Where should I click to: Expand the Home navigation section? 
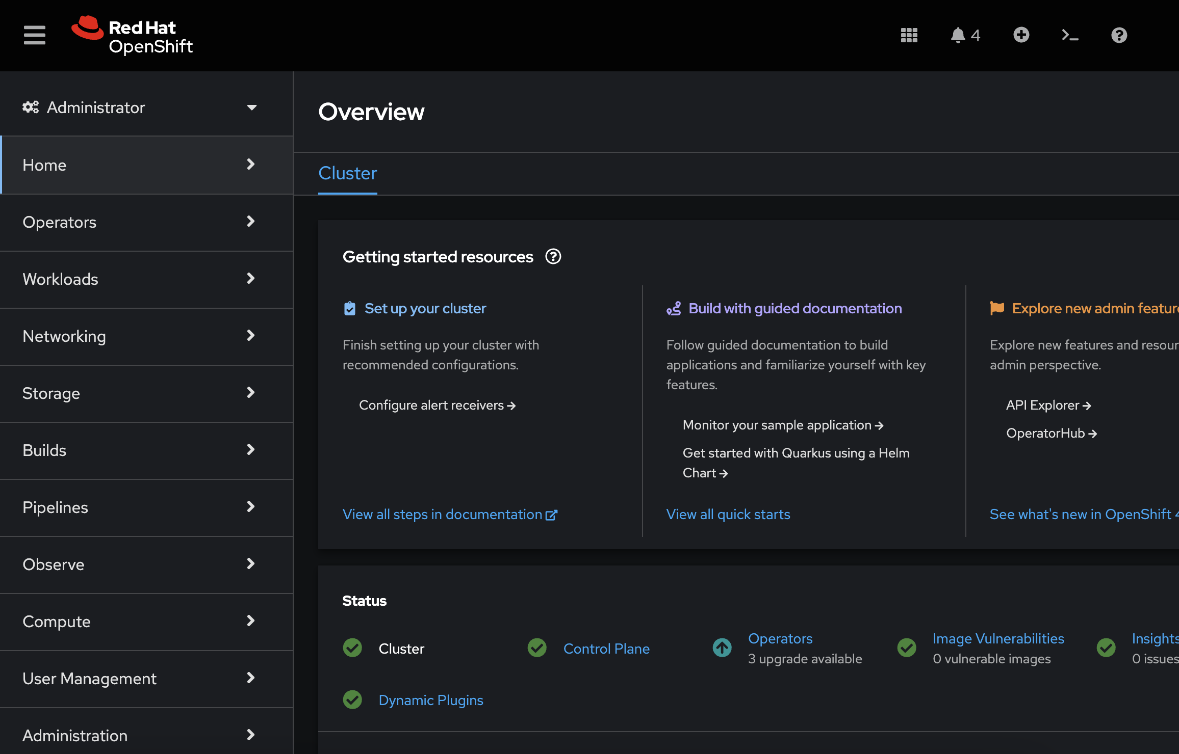coord(146,165)
